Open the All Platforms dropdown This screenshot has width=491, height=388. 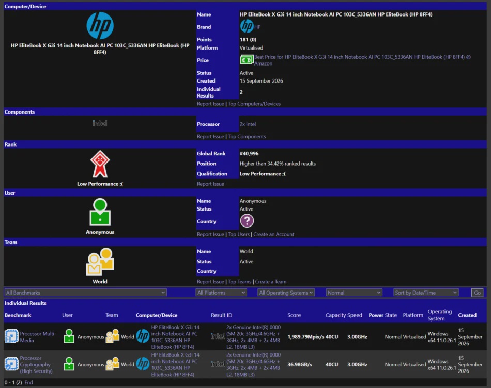(x=221, y=293)
